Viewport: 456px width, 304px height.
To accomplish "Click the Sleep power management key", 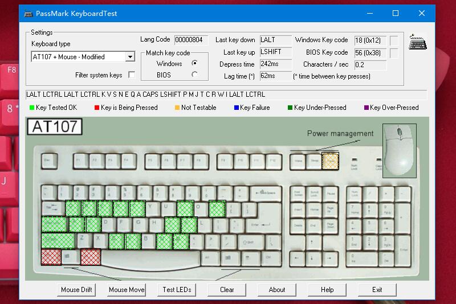I will click(x=314, y=161).
